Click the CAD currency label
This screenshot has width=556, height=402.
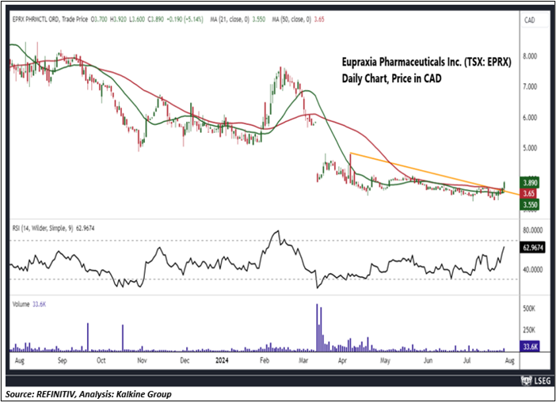click(x=529, y=21)
